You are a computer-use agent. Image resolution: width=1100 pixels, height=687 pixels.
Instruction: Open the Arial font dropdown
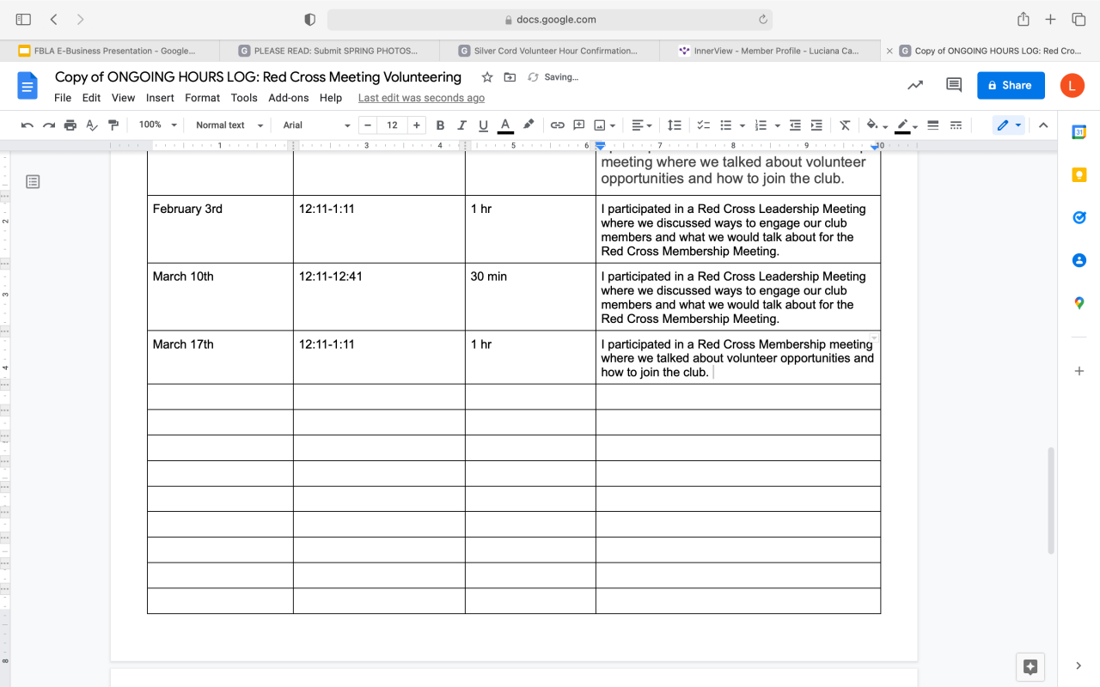[316, 125]
